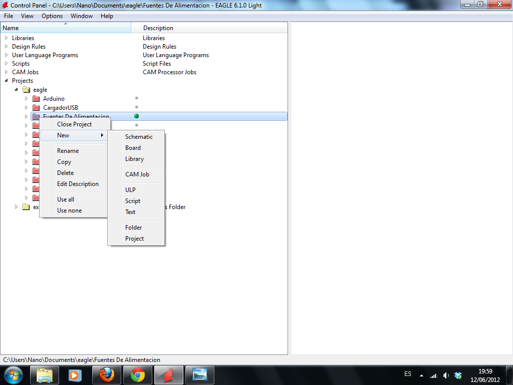The image size is (513, 385).
Task: Click Close Project in context menu
Action: [x=74, y=124]
